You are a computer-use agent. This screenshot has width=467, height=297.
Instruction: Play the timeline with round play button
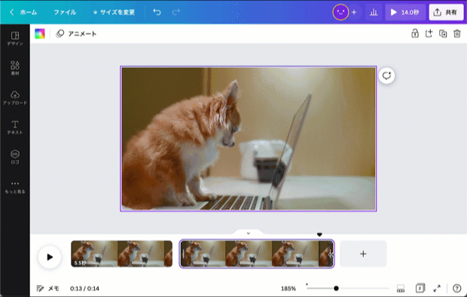click(x=50, y=257)
